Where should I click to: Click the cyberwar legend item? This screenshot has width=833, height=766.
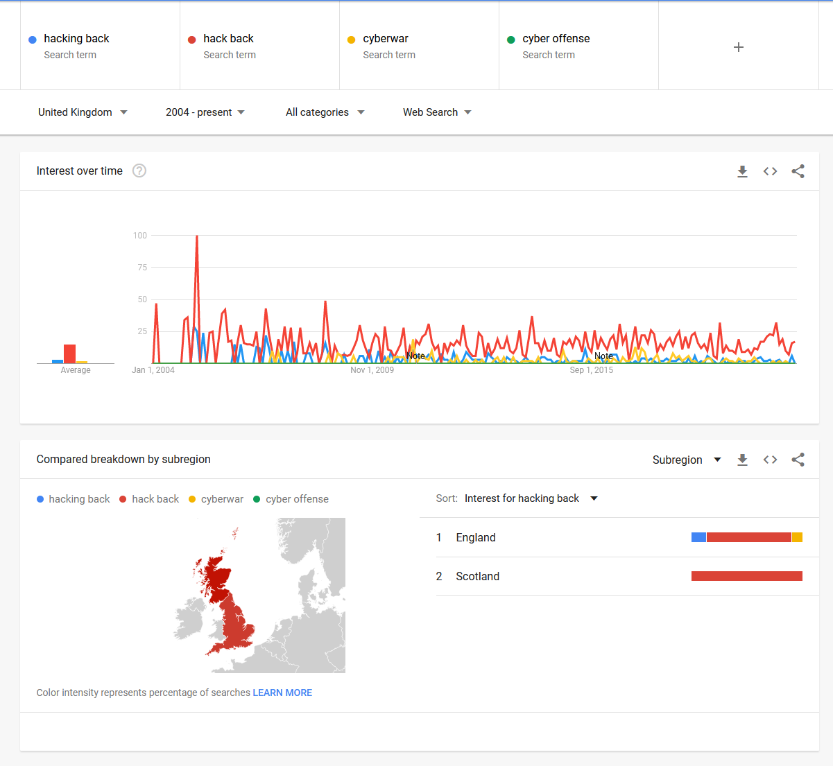coord(216,499)
